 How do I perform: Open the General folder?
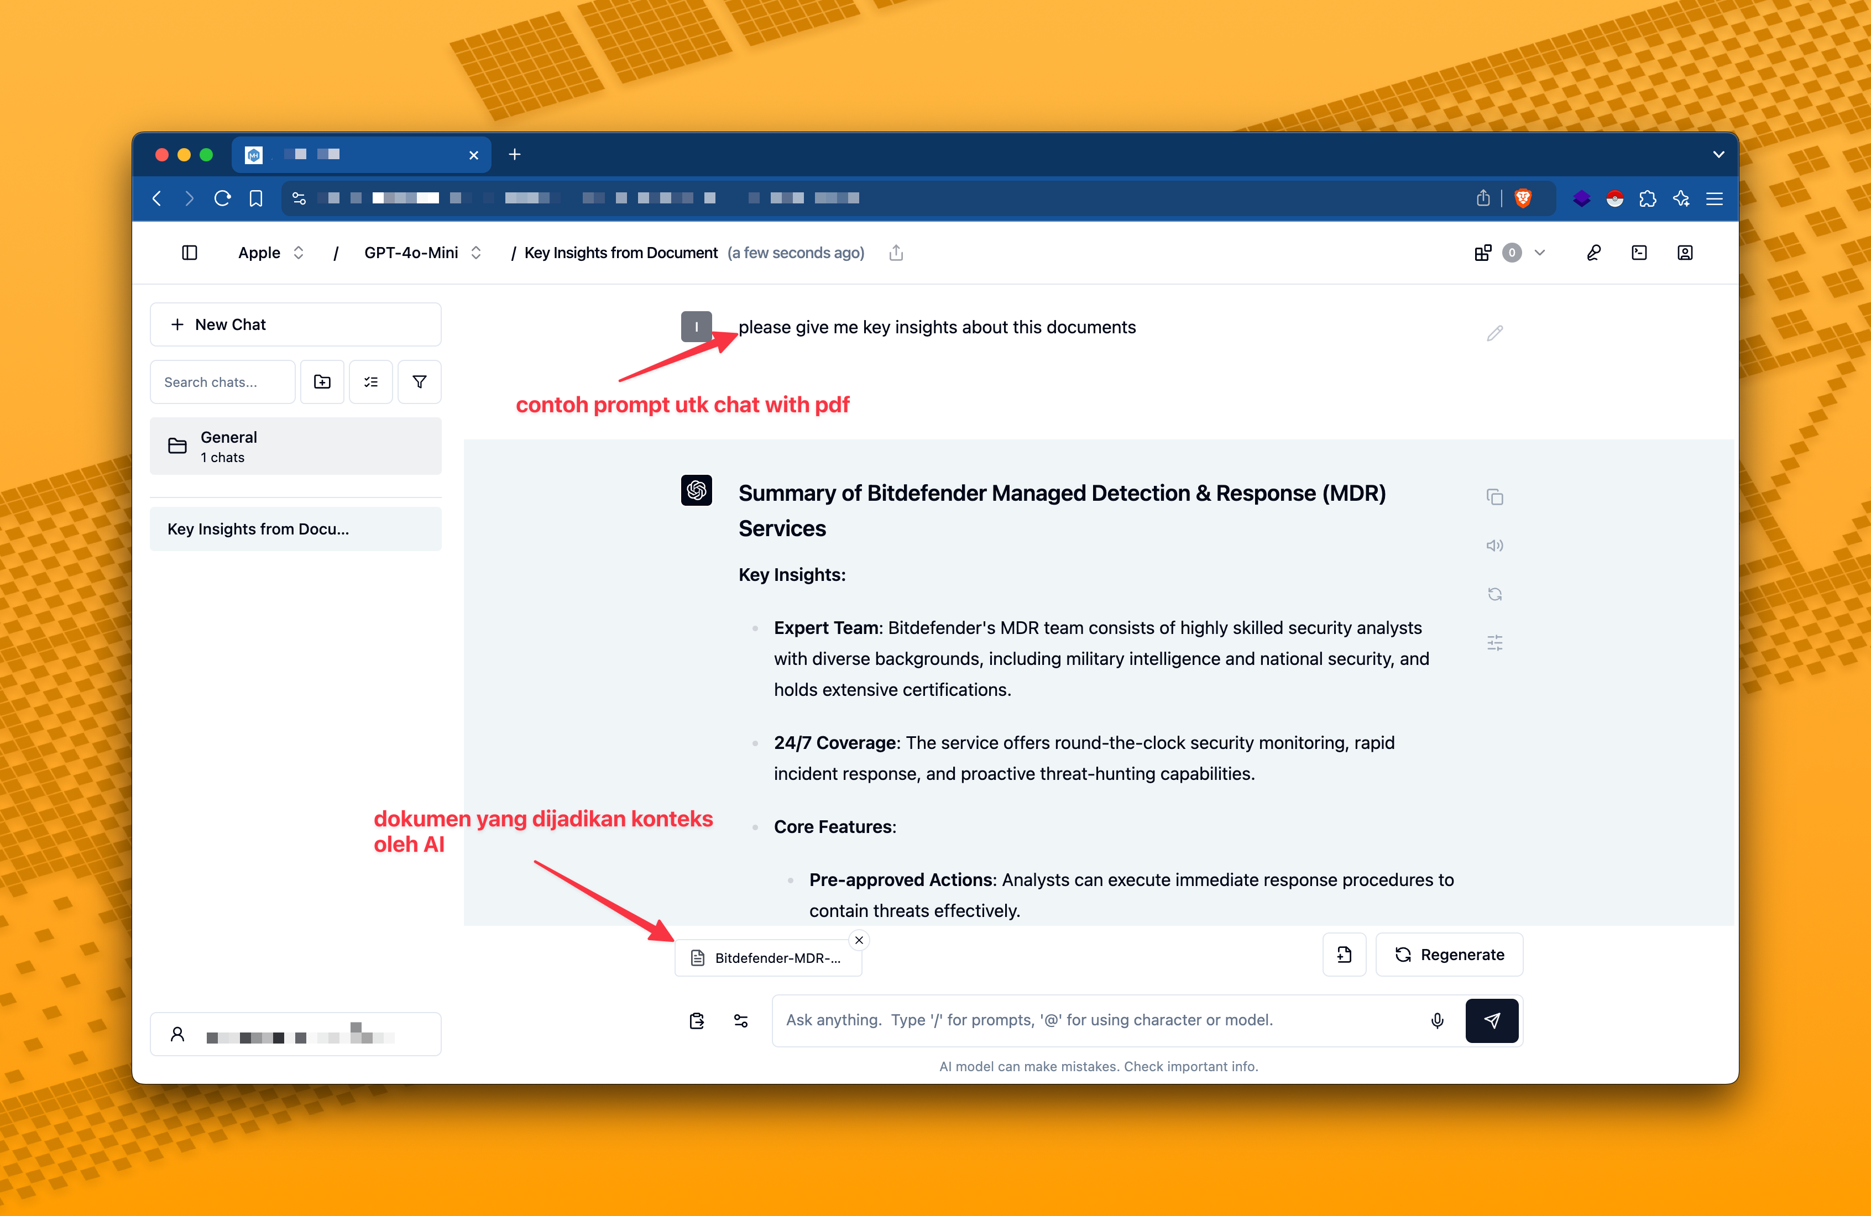pyautogui.click(x=296, y=445)
